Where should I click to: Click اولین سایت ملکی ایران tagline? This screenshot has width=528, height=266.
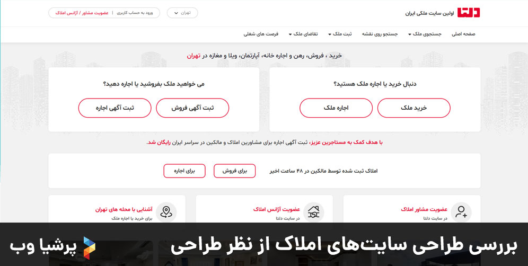point(429,13)
